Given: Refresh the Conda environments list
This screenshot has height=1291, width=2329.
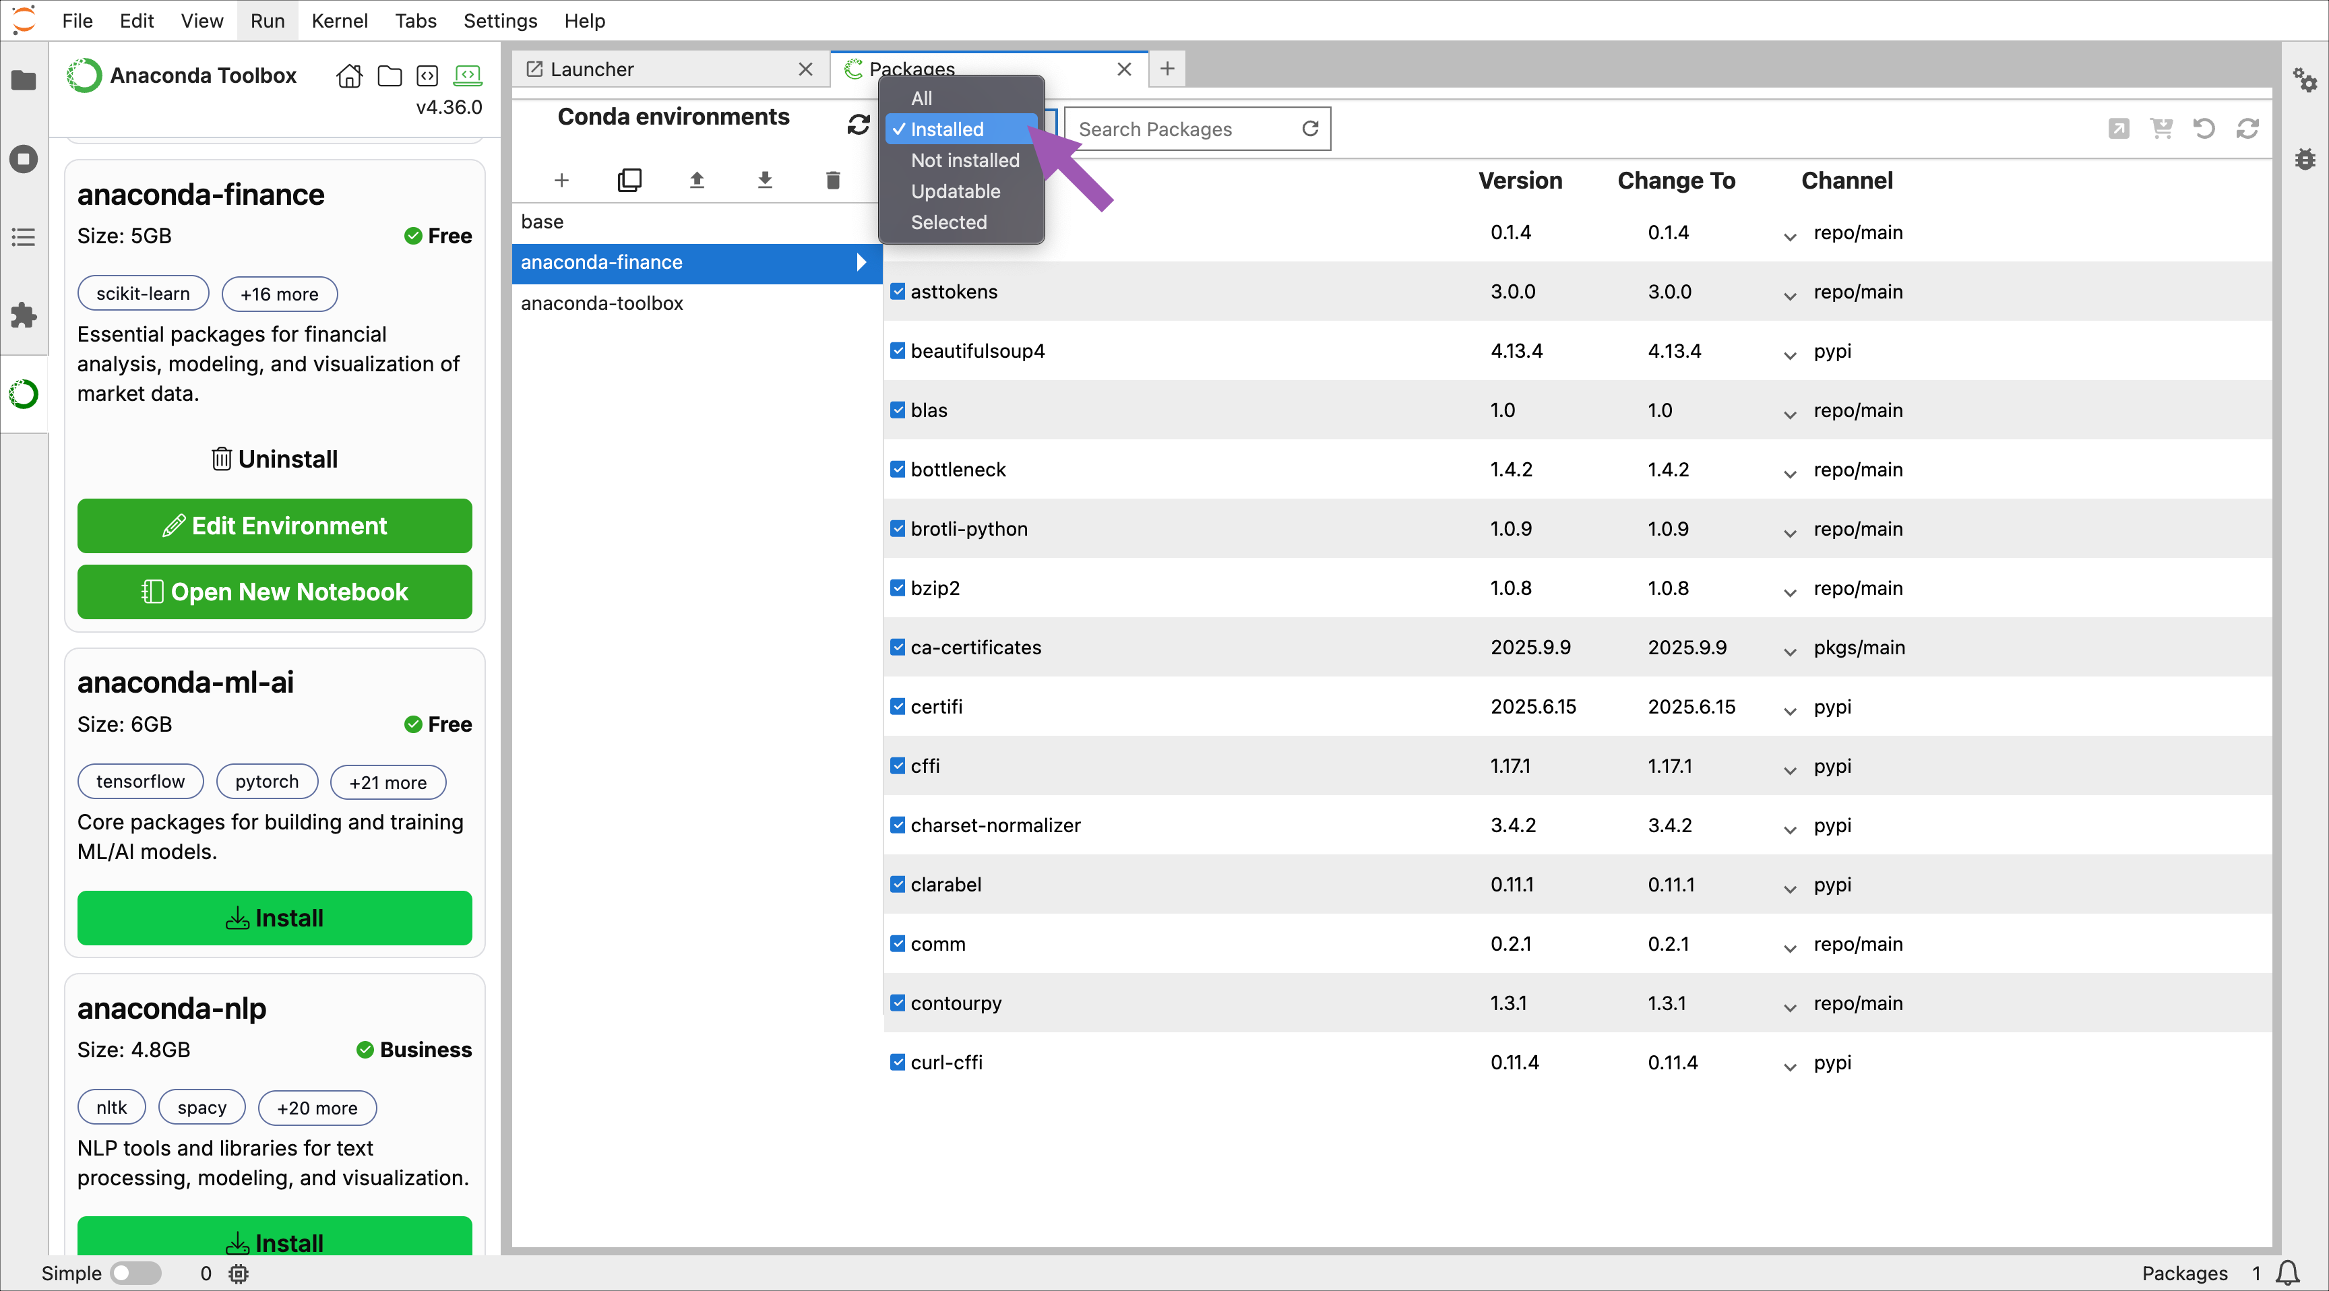Looking at the screenshot, I should pos(858,125).
